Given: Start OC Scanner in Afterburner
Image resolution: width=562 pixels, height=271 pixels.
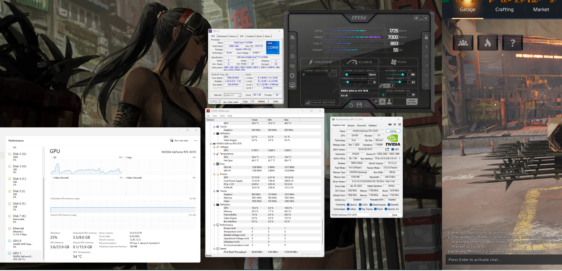Looking at the screenshot, I should [292, 66].
